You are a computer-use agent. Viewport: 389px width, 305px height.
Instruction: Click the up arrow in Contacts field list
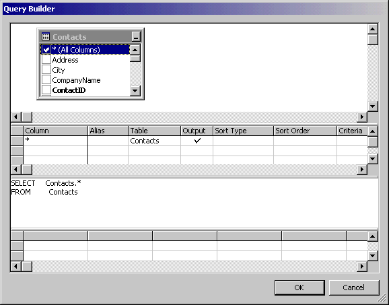tap(135, 50)
